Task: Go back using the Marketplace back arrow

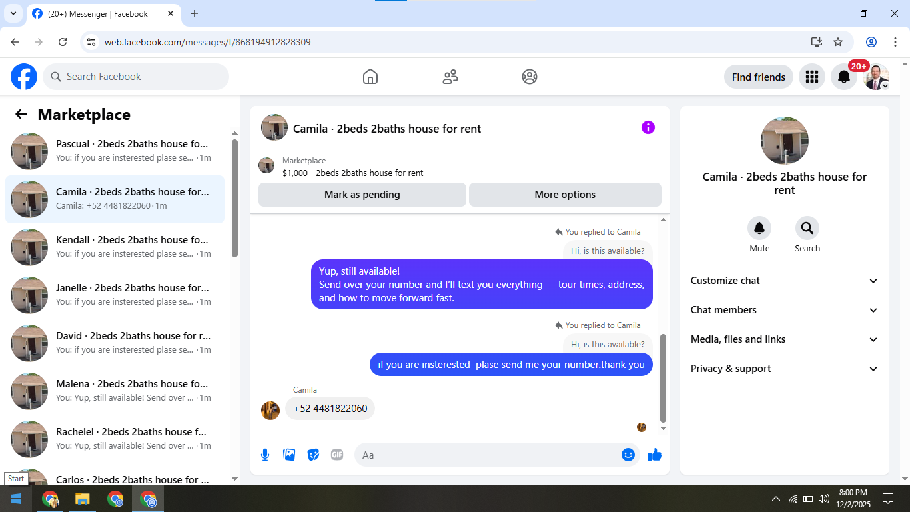Action: 21,114
